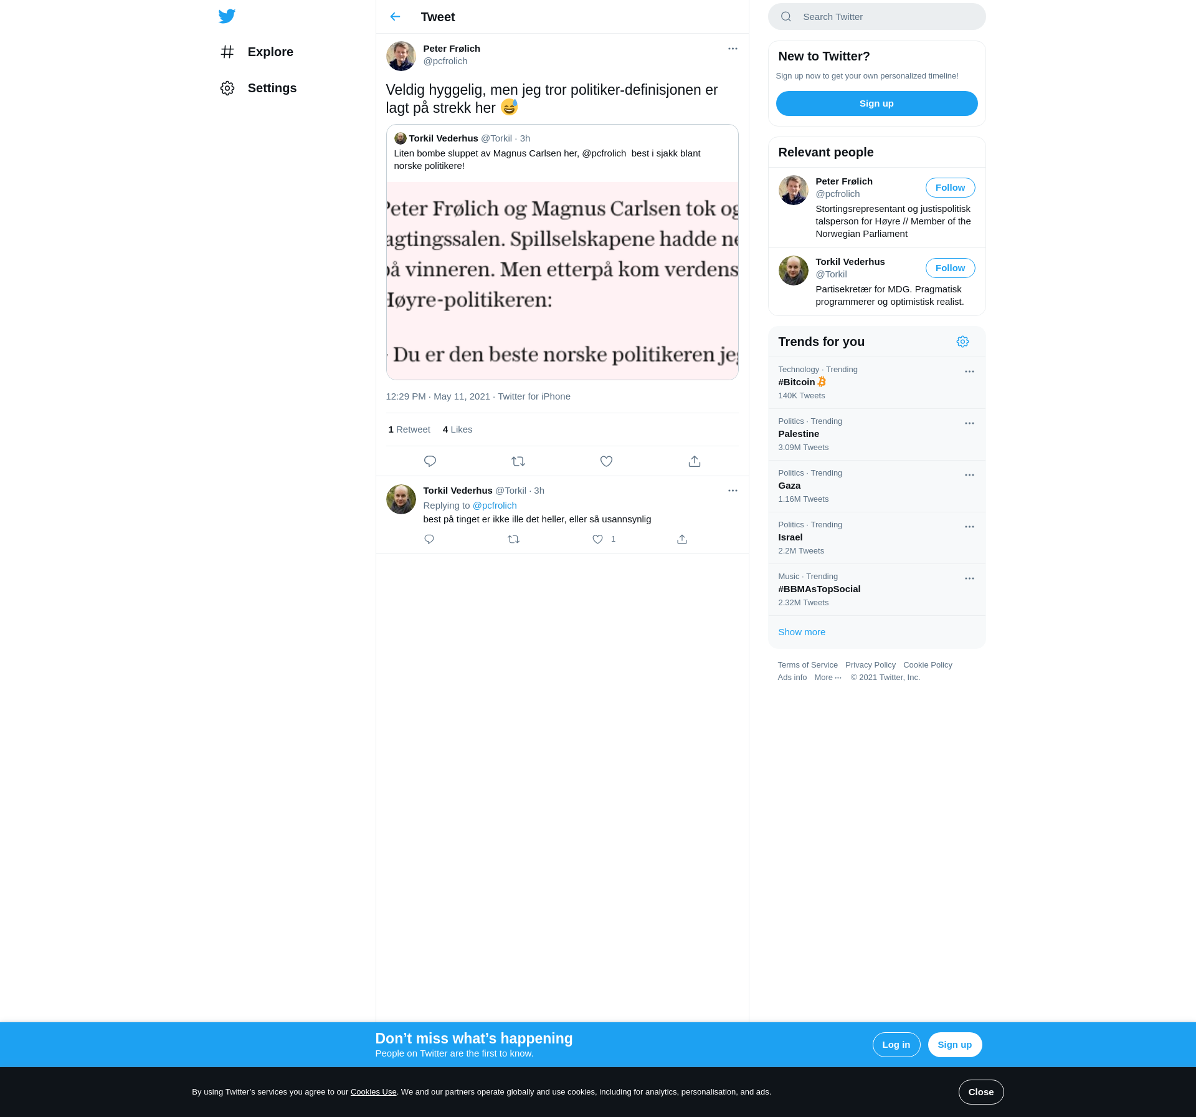
Task: Open Ads info footer link
Action: pos(792,678)
